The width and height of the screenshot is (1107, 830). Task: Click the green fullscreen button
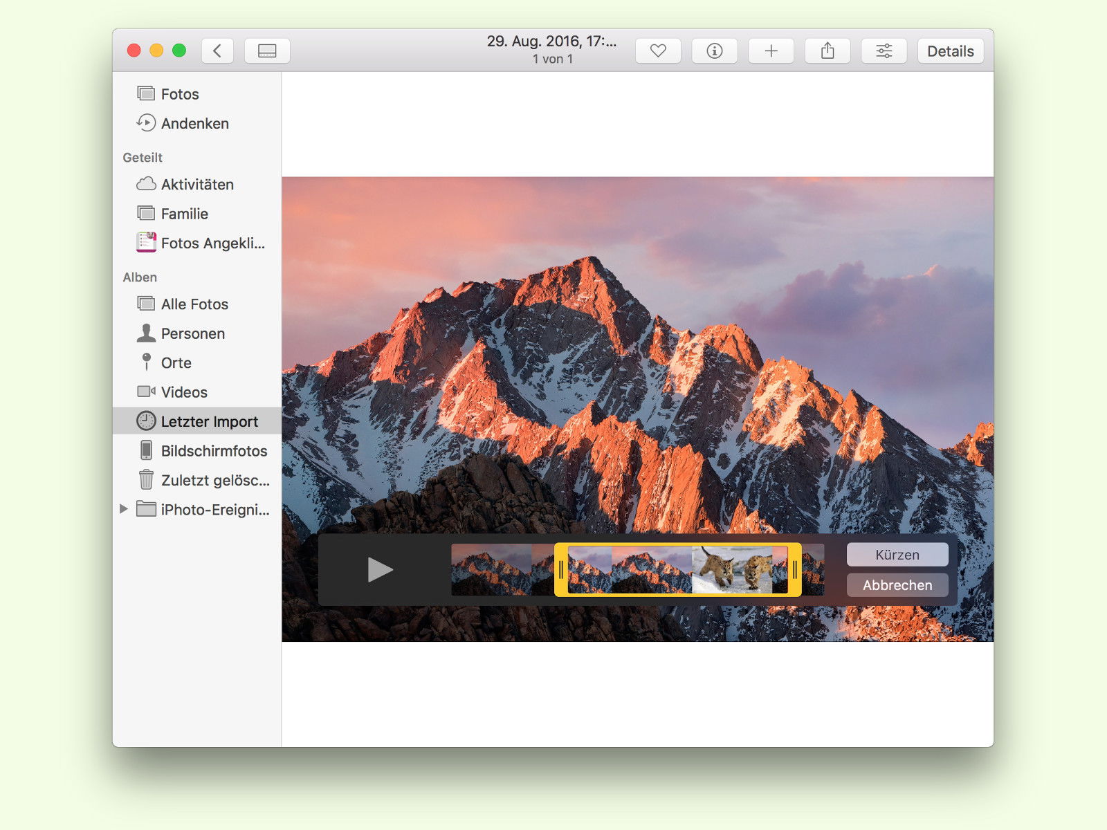(x=179, y=50)
